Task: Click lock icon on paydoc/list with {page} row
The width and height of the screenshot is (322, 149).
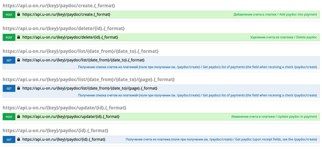Action: coord(19,88)
